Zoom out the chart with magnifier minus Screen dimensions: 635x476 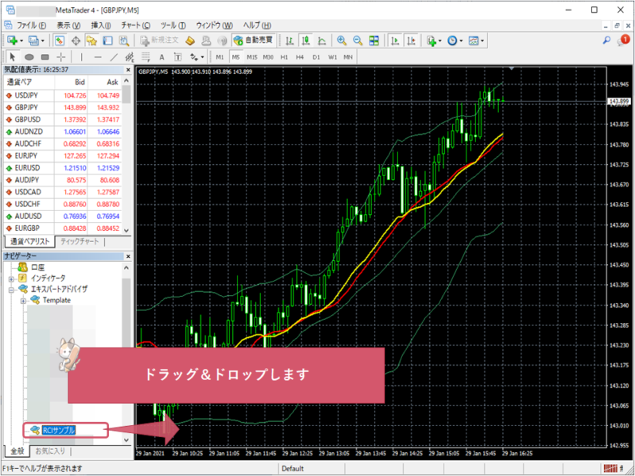358,40
